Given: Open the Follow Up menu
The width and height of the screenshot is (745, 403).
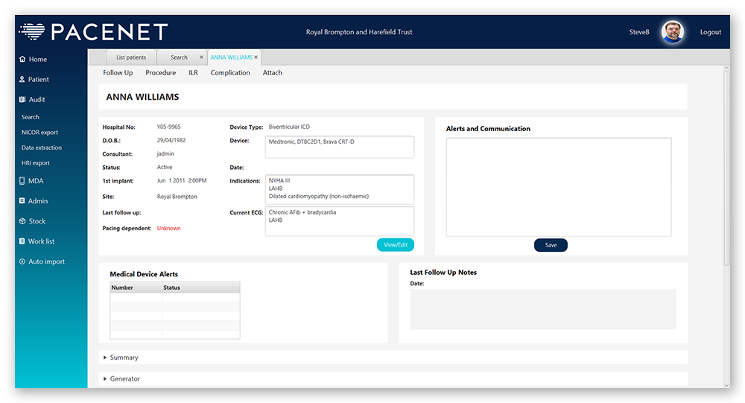Looking at the screenshot, I should 118,73.
